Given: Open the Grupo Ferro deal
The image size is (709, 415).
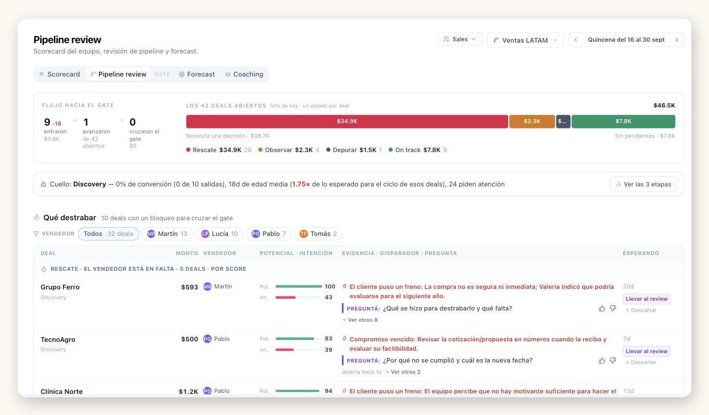Looking at the screenshot, I should point(60,287).
